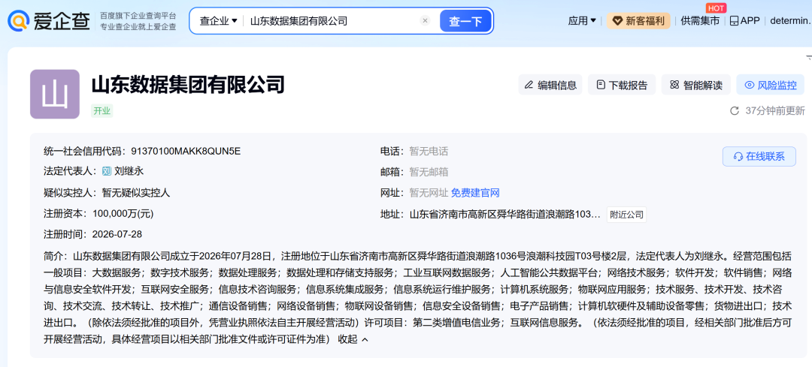Enable 风险监控 monitoring
812x367 pixels.
[771, 85]
